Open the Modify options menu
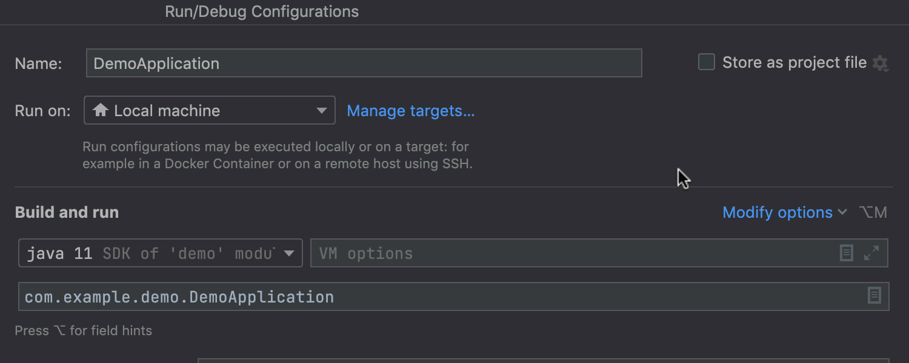Image resolution: width=909 pixels, height=363 pixels. pyautogui.click(x=777, y=212)
